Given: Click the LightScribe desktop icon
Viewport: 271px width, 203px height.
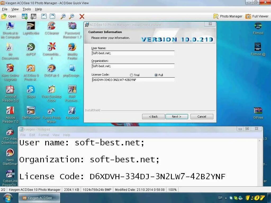Looking at the screenshot, I should 31,28.
